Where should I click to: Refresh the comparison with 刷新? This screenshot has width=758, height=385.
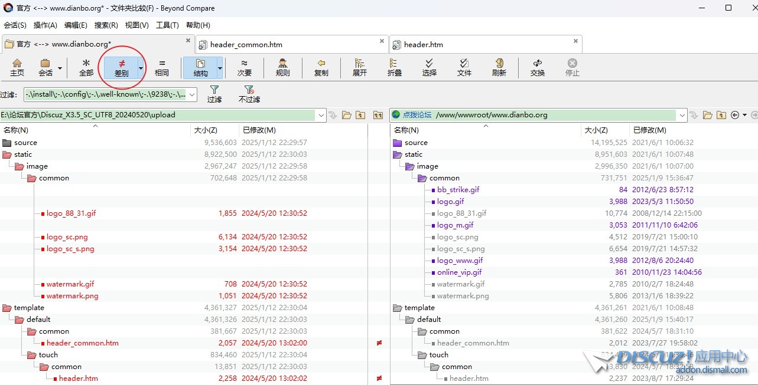(x=499, y=67)
